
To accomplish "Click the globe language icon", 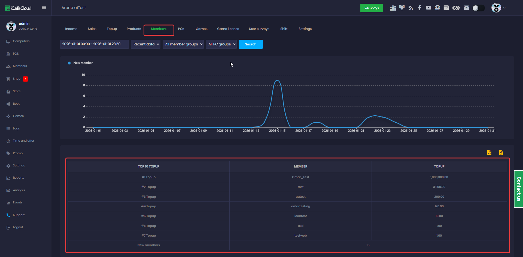I will 437,8.
